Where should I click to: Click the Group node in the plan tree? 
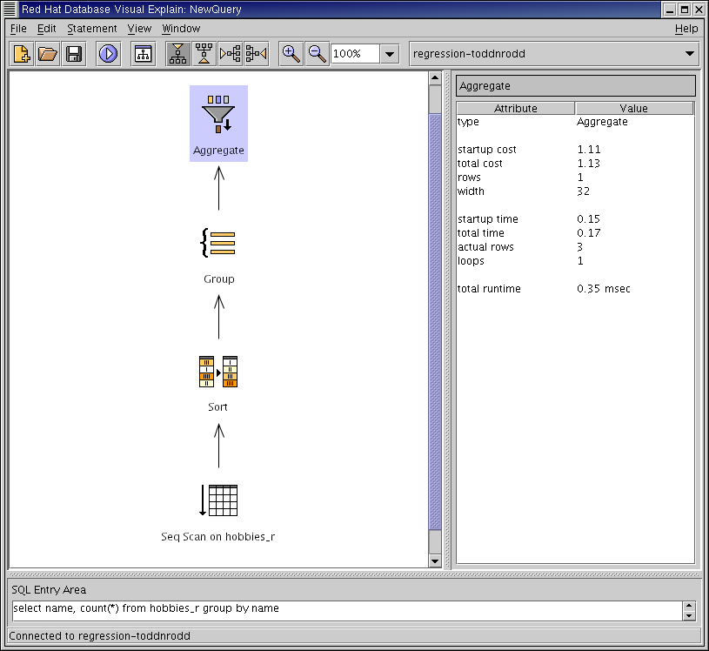(x=218, y=244)
